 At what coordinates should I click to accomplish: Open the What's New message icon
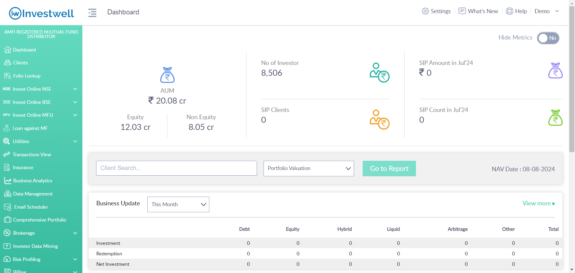pyautogui.click(x=462, y=11)
